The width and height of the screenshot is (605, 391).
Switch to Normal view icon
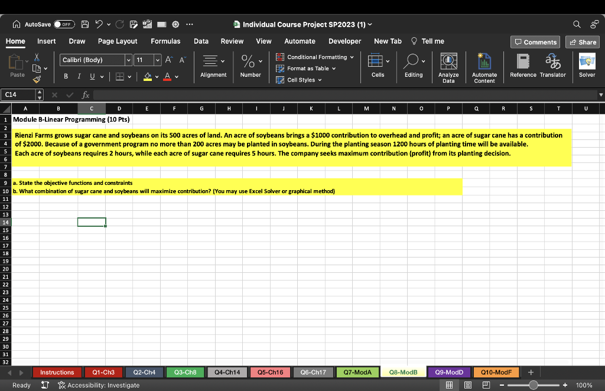coord(449,385)
